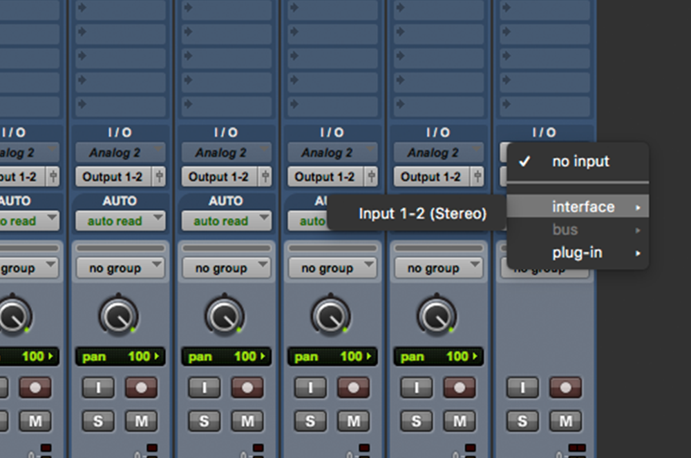
Task: Click "pan 100" value display on first full strip
Action: tap(120, 357)
